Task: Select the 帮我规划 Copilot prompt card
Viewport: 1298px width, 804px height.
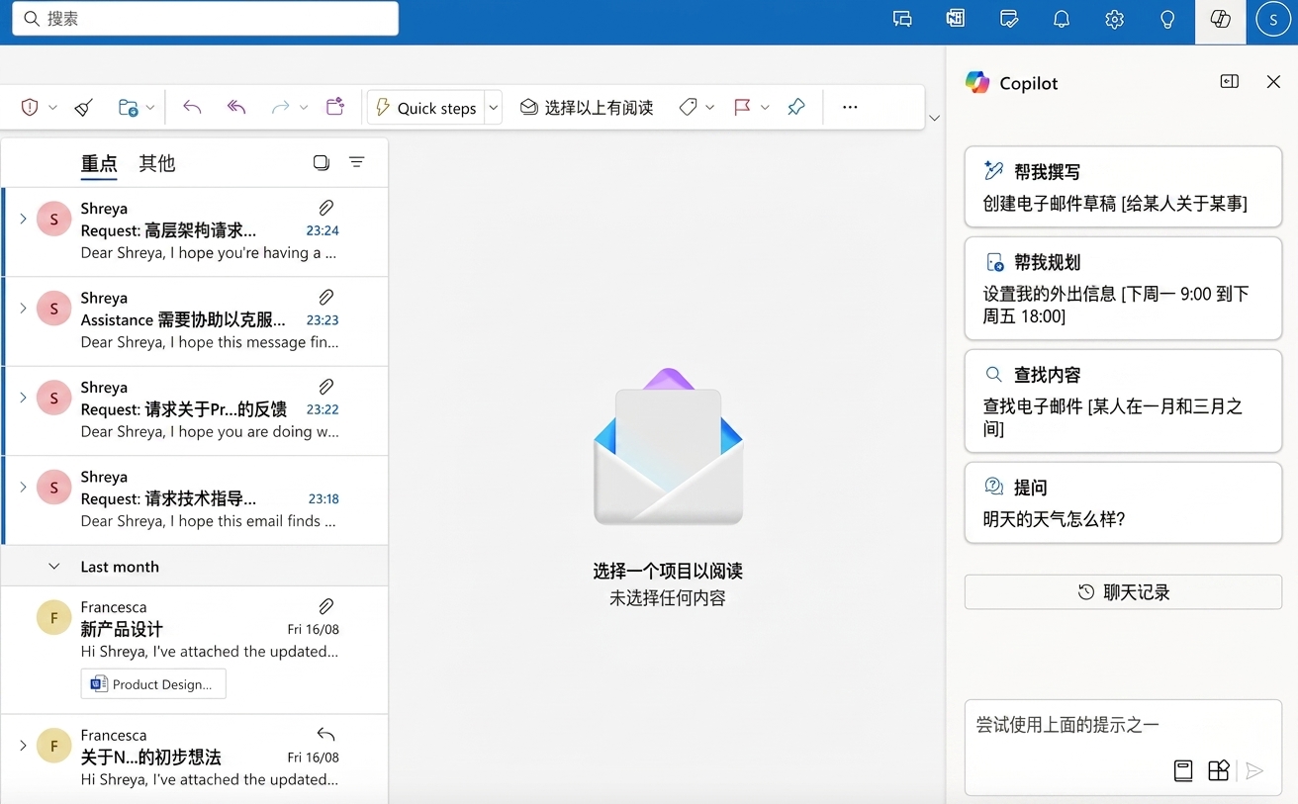Action: [1123, 289]
